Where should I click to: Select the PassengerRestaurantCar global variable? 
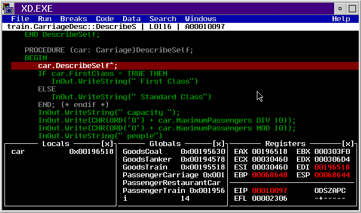(x=172, y=182)
